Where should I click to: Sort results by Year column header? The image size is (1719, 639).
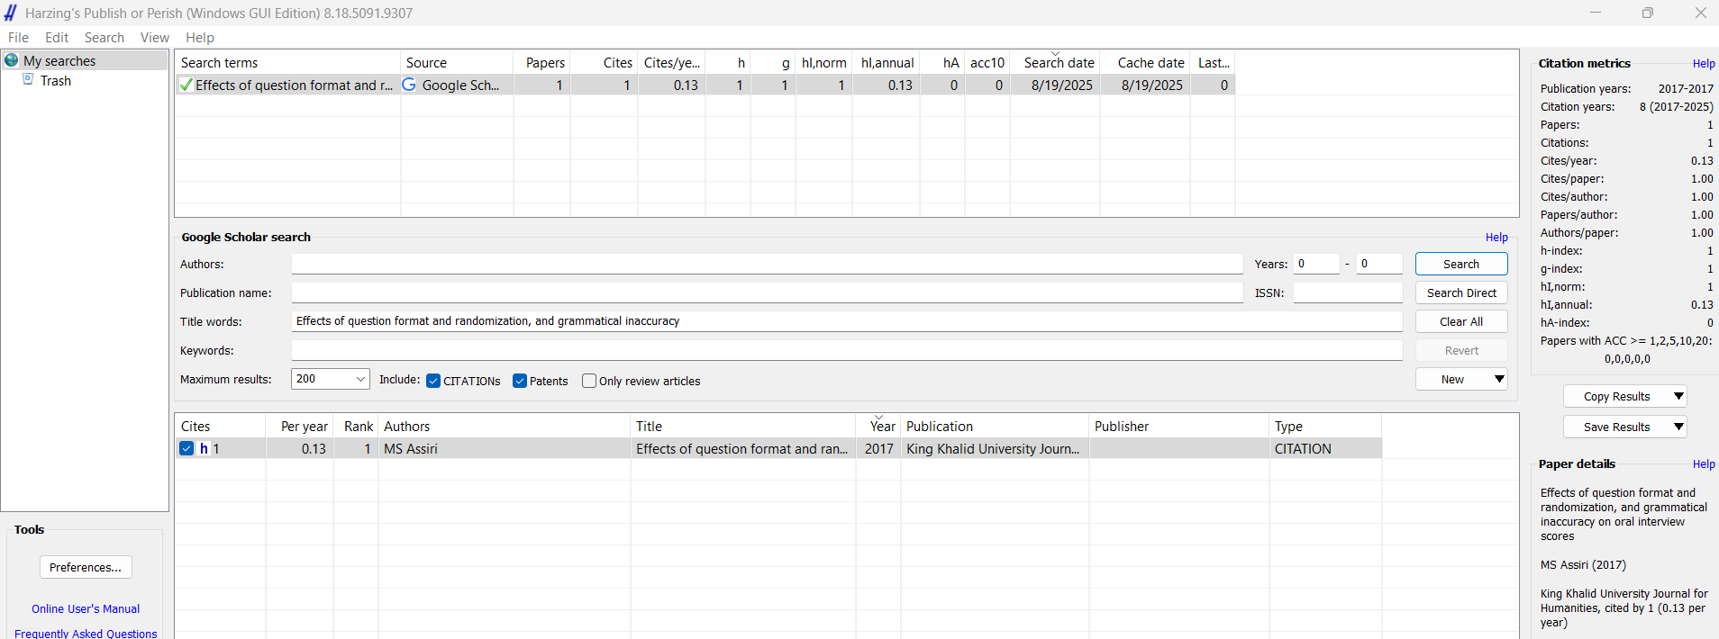[878, 426]
